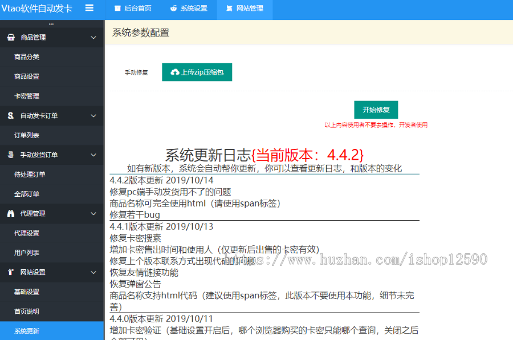Click the 上传zip压缩包 button
The width and height of the screenshot is (513, 340).
click(197, 72)
